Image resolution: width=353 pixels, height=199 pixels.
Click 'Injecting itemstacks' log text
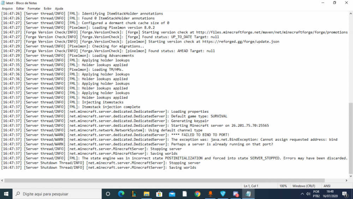[x=102, y=102]
